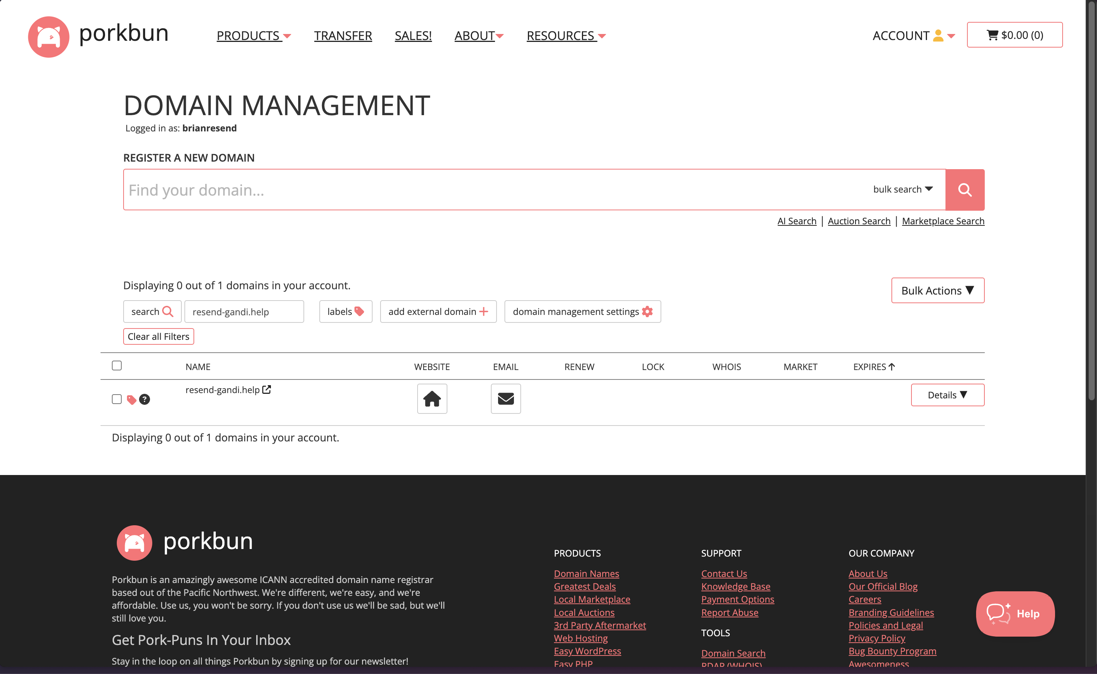The width and height of the screenshot is (1097, 674).
Task: Click Clear all Filters
Action: pyautogui.click(x=158, y=336)
